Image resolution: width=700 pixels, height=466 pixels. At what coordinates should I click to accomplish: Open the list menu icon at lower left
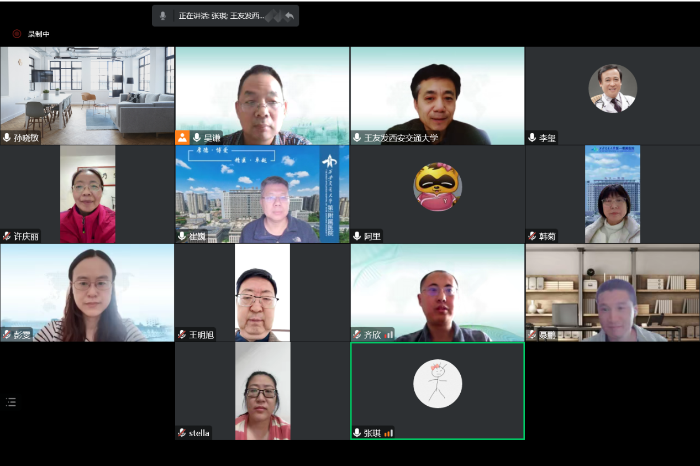[x=11, y=402]
